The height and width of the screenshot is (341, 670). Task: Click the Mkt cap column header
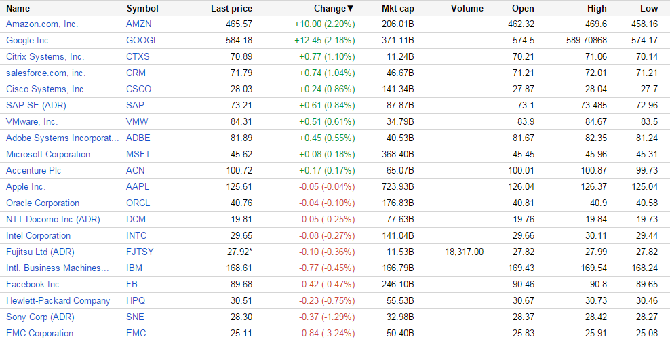pos(397,9)
